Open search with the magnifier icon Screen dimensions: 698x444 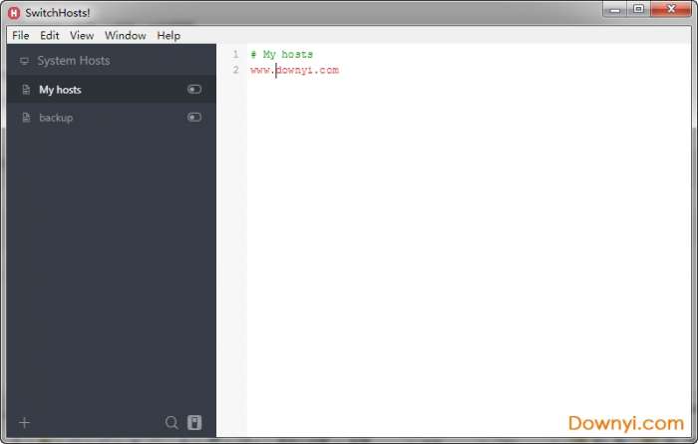(x=172, y=422)
